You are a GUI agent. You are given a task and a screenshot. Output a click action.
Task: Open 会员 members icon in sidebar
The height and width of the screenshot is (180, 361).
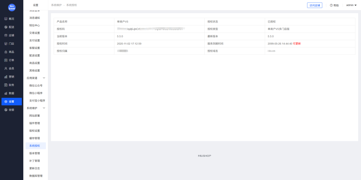tap(6, 68)
